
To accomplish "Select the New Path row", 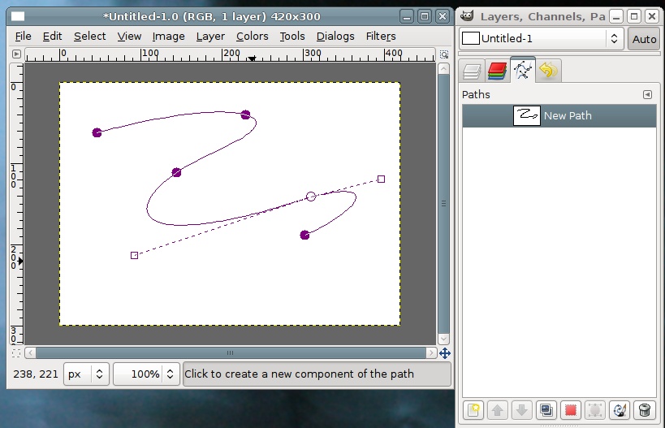I will tap(559, 116).
